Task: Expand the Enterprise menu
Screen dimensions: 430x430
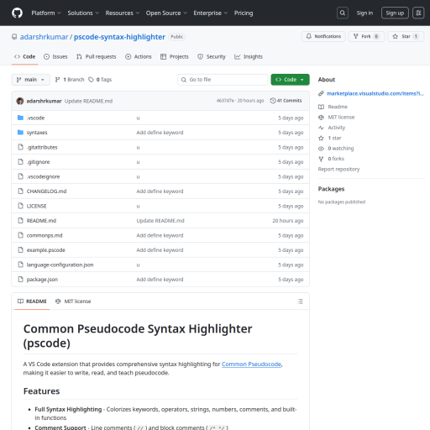Action: (x=211, y=13)
